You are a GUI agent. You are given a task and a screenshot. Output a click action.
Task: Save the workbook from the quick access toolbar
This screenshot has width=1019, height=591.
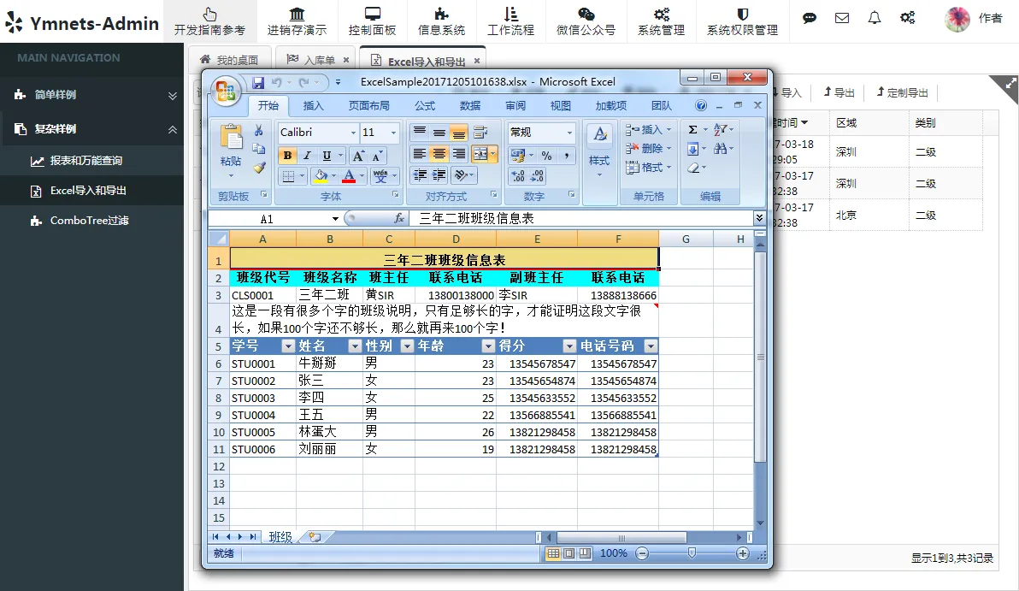click(258, 83)
